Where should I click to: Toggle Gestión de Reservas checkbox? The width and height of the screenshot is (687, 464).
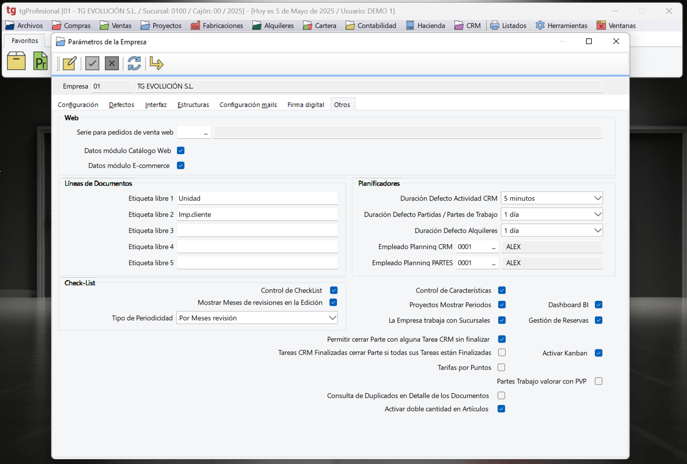(x=599, y=320)
